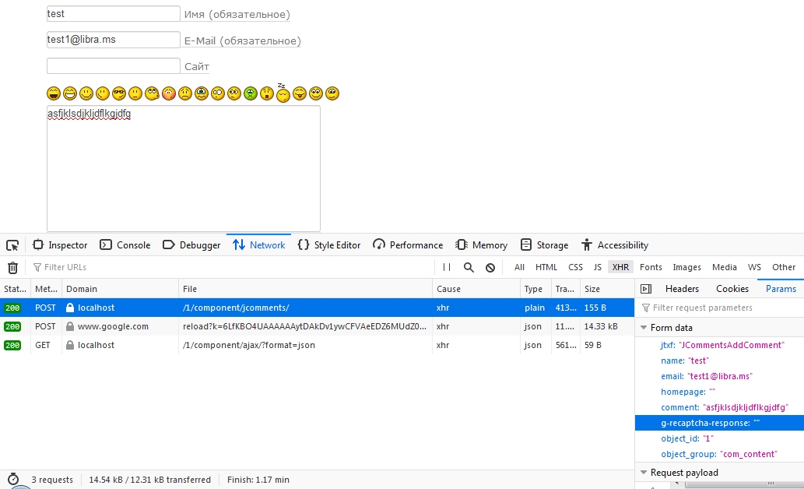Click the E-Mail field with test1@libra.ms
Image resolution: width=804 pixels, height=489 pixels.
[x=114, y=40]
